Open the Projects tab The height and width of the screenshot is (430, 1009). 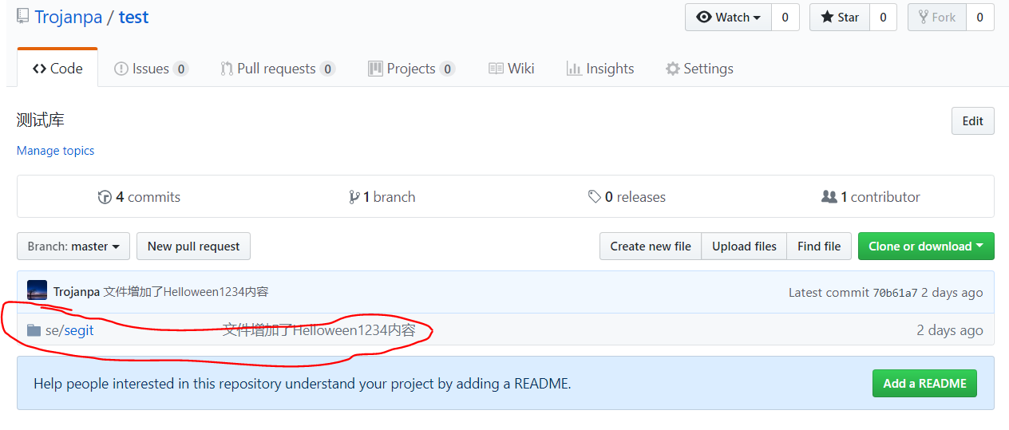coord(411,69)
